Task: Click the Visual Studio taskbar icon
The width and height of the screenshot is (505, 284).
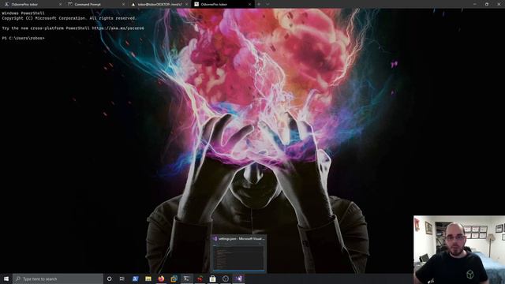Action: point(238,278)
